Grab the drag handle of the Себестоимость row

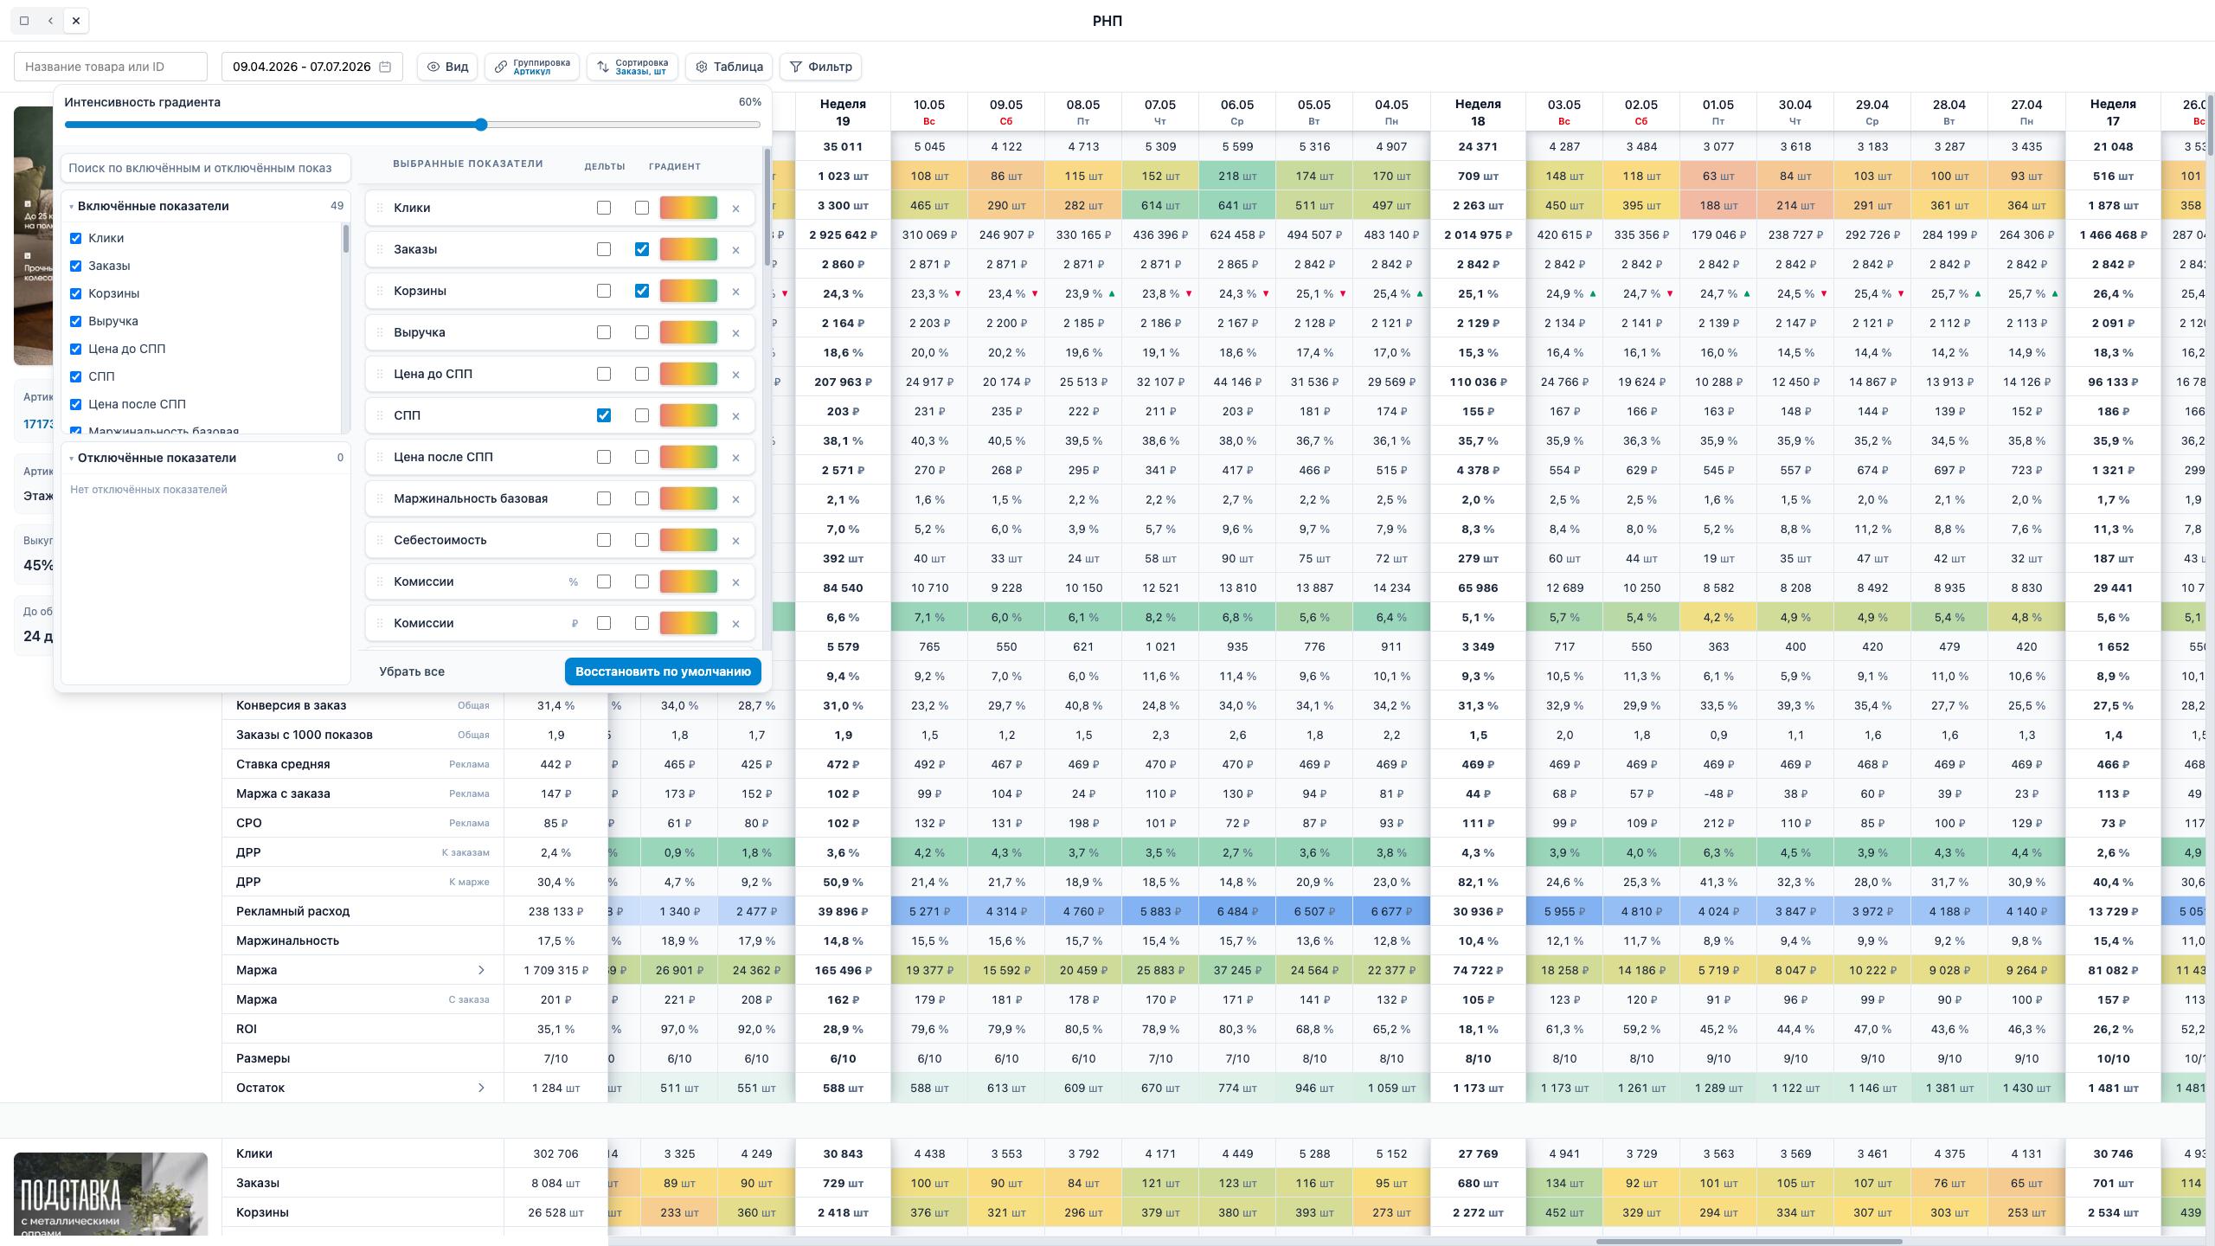380,540
